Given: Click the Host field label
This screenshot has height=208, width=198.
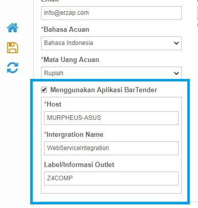Looking at the screenshot, I should coord(53,104).
